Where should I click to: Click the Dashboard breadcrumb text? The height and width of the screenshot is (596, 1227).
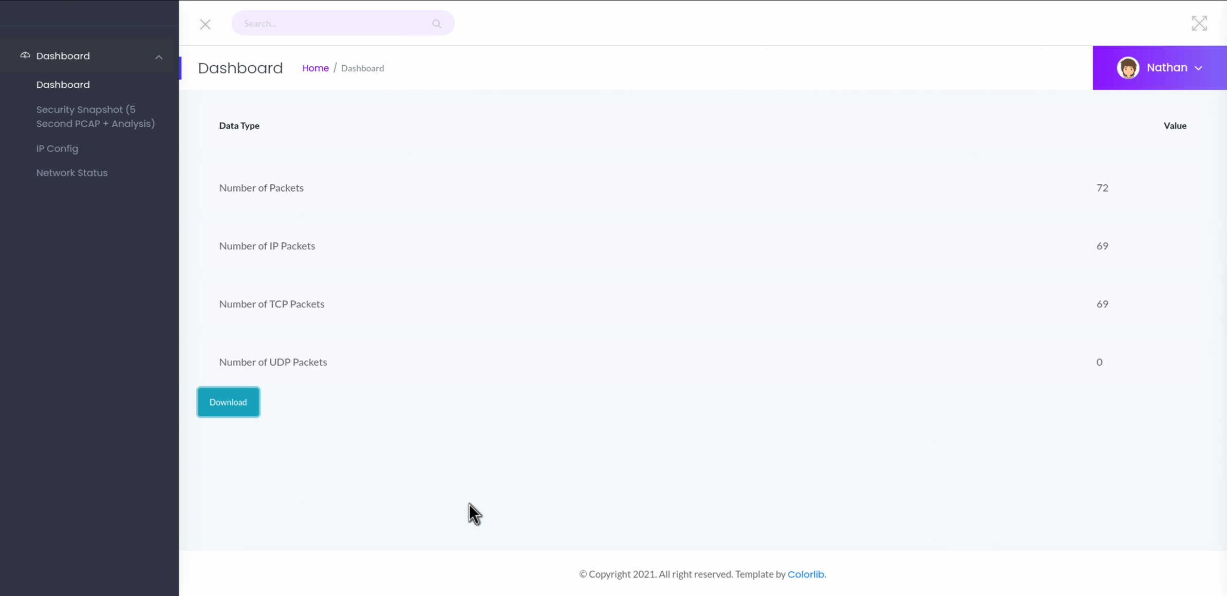[x=362, y=68]
